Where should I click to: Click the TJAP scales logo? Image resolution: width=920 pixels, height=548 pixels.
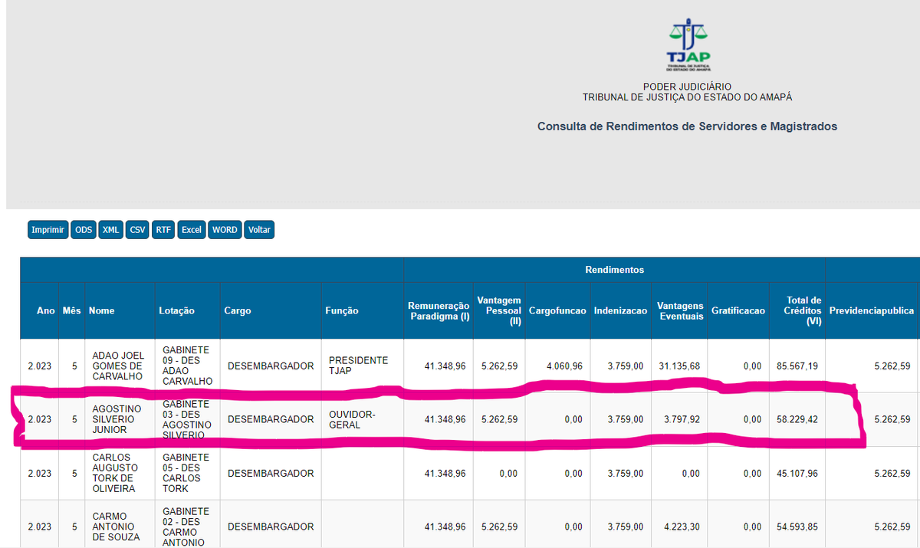click(688, 46)
